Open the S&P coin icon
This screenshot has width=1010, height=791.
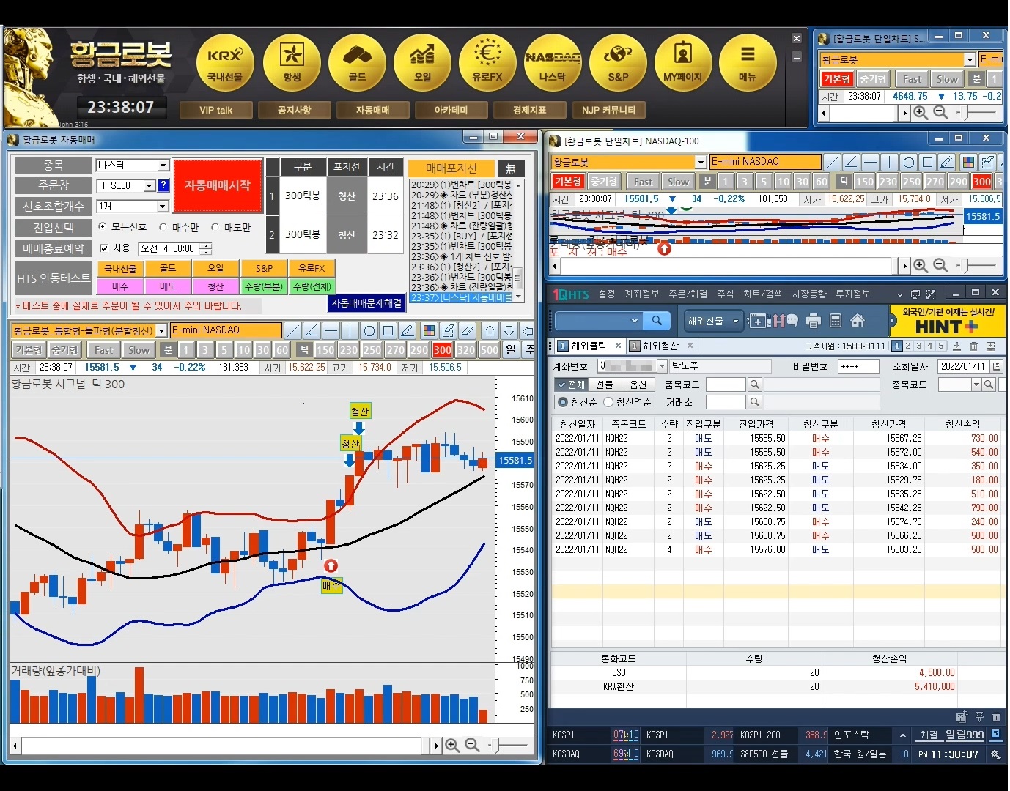pyautogui.click(x=618, y=62)
